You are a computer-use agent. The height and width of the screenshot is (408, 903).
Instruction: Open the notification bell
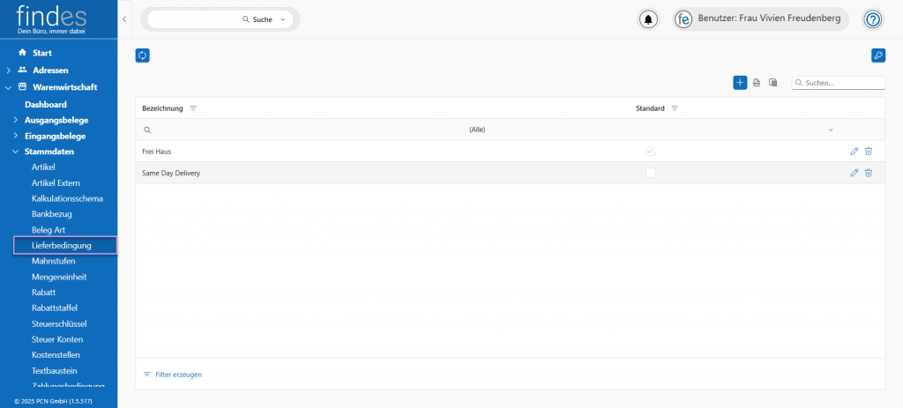[x=649, y=19]
